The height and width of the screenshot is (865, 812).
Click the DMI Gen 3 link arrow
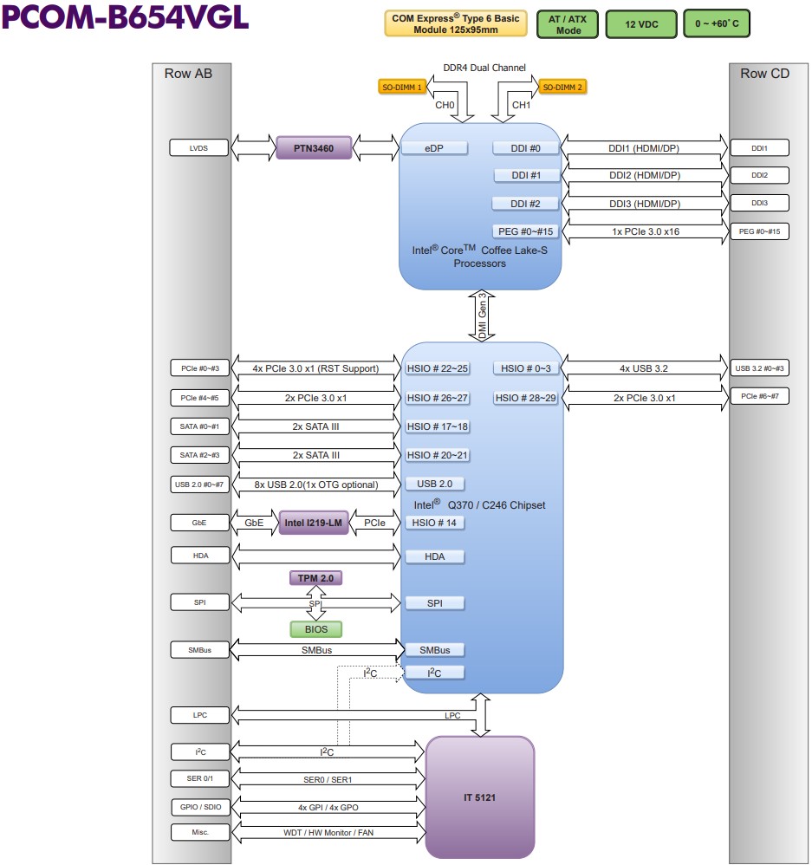pos(482,315)
